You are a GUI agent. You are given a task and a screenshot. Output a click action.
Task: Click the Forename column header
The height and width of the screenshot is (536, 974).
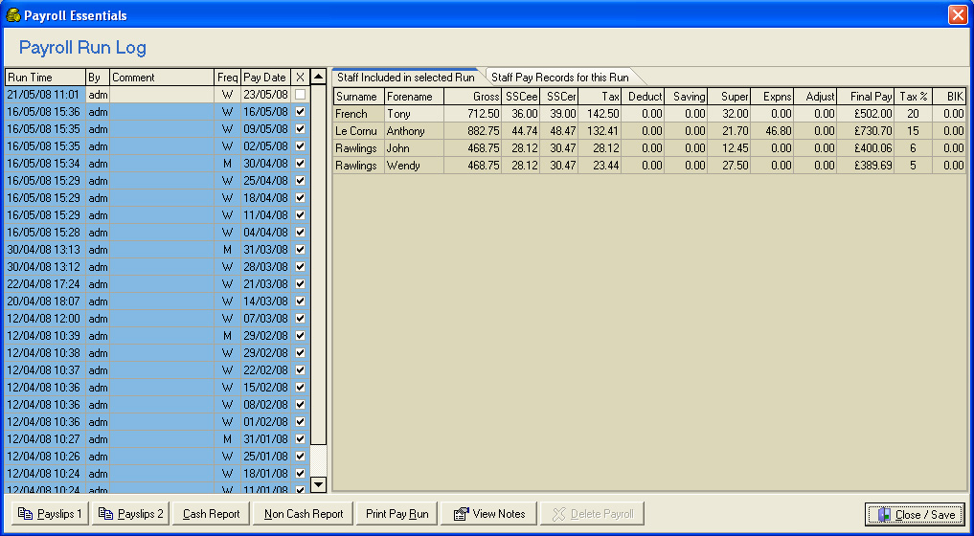pos(414,97)
